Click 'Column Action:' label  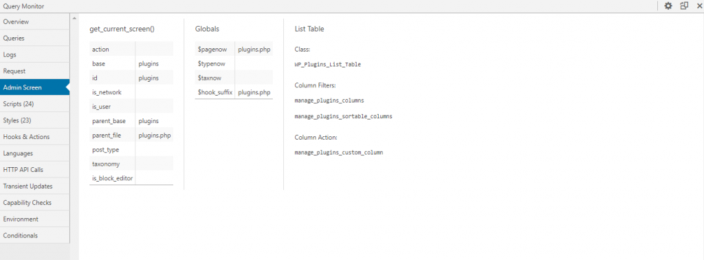pyautogui.click(x=316, y=137)
